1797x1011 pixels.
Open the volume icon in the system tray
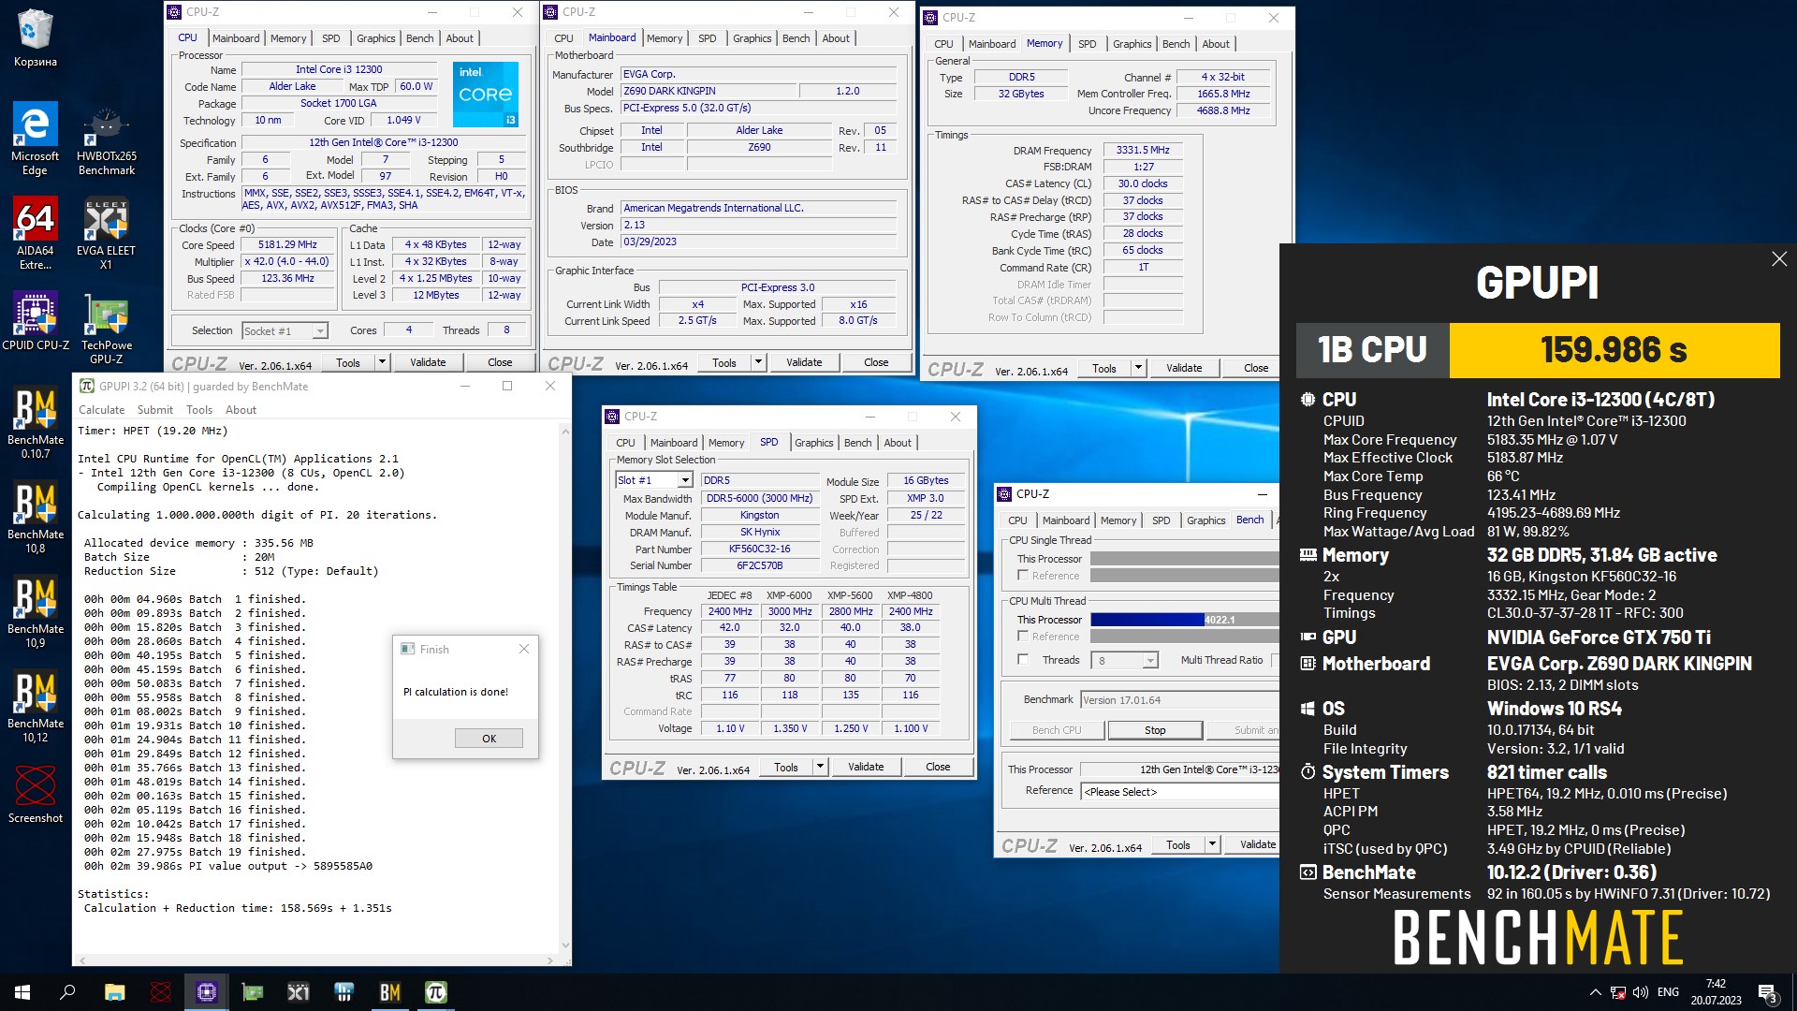[1640, 992]
